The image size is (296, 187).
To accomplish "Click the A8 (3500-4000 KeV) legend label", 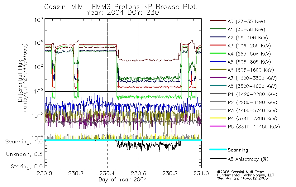I will [x=252, y=86].
